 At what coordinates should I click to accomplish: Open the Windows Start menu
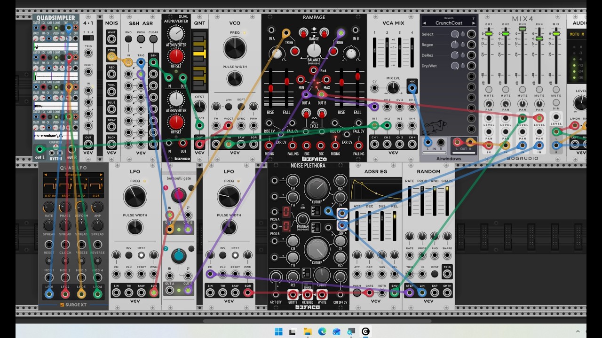[x=278, y=332]
